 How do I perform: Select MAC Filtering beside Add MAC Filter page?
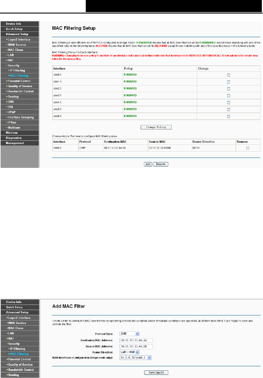click(20, 354)
